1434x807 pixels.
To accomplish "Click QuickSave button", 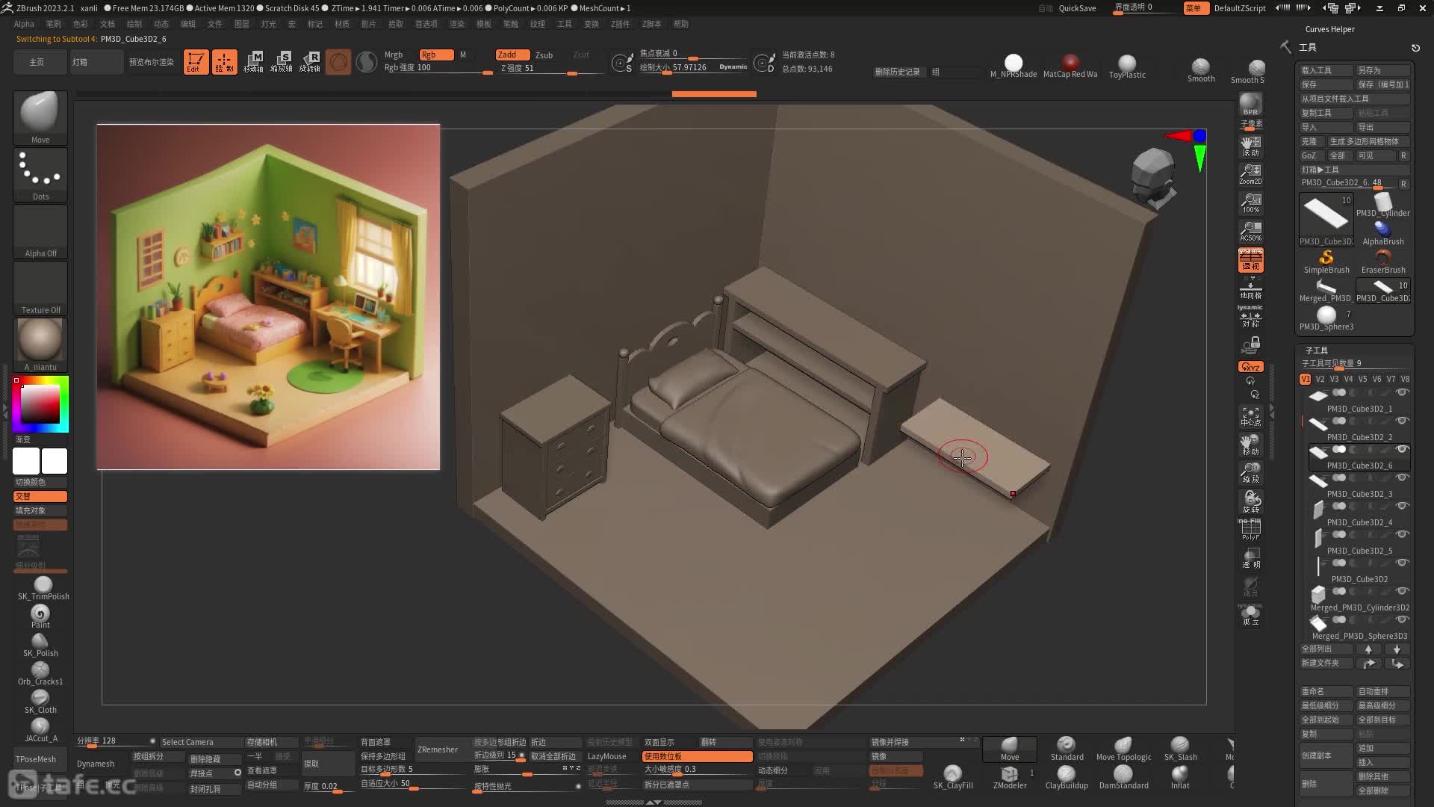I will pyautogui.click(x=1077, y=8).
